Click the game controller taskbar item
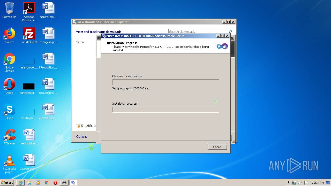 [x=64, y=183]
